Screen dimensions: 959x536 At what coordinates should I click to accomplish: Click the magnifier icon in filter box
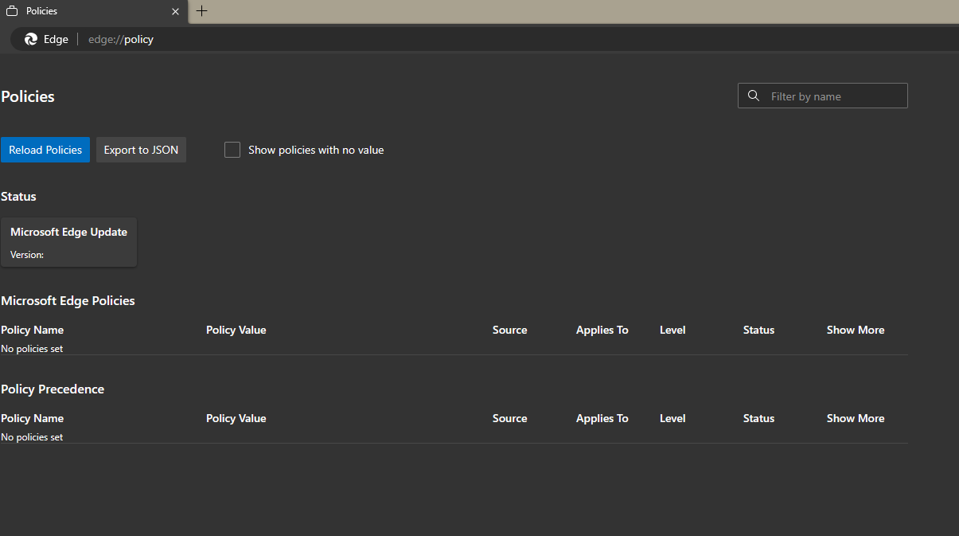754,96
